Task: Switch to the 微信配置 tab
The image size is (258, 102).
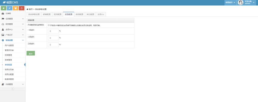Action: tap(79, 14)
